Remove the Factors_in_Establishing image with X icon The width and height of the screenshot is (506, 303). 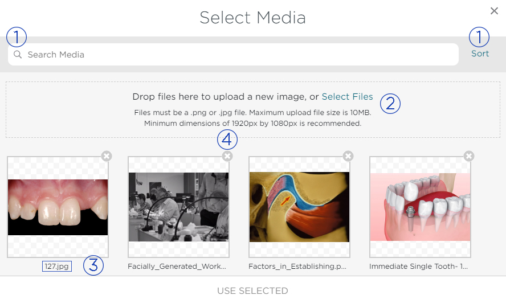pos(348,156)
